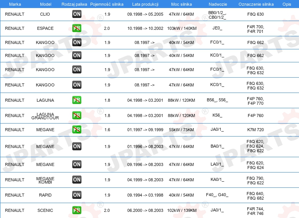This screenshot has height=218, width=299.
Task: Select the Rodzaj paliwa column header
Action: 74,4
